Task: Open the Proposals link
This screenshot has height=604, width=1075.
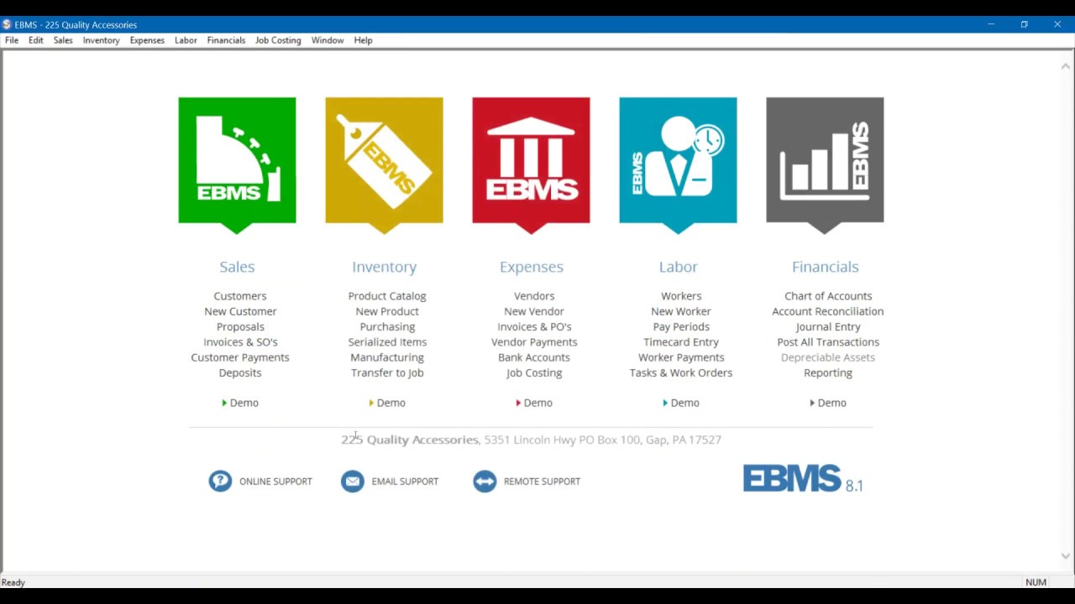Action: point(240,326)
